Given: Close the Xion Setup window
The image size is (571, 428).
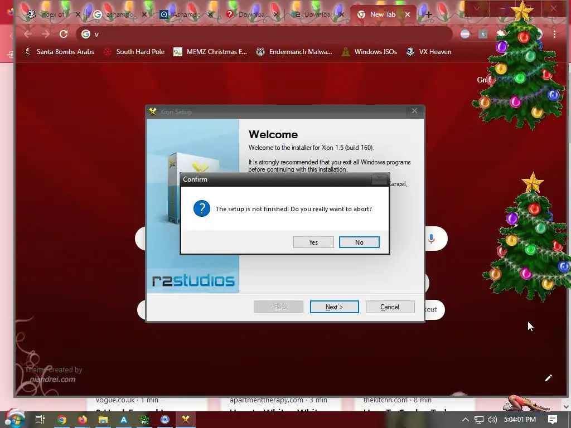Looking at the screenshot, I should click(x=414, y=111).
